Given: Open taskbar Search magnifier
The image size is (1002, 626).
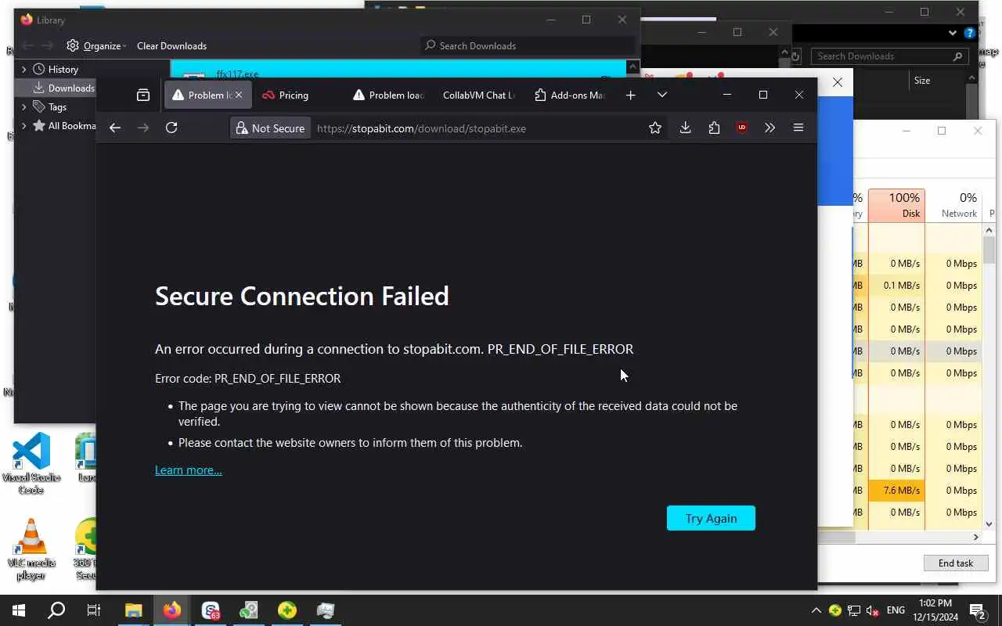Looking at the screenshot, I should 56,610.
